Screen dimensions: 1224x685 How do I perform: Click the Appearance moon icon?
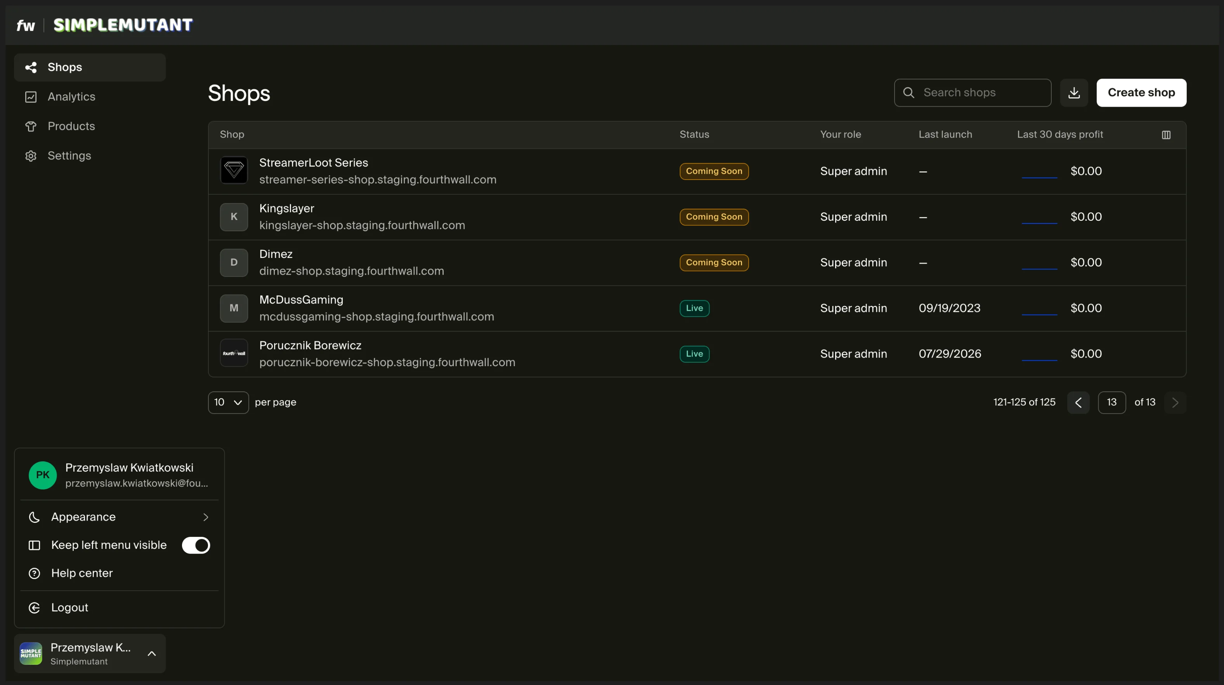pos(34,517)
